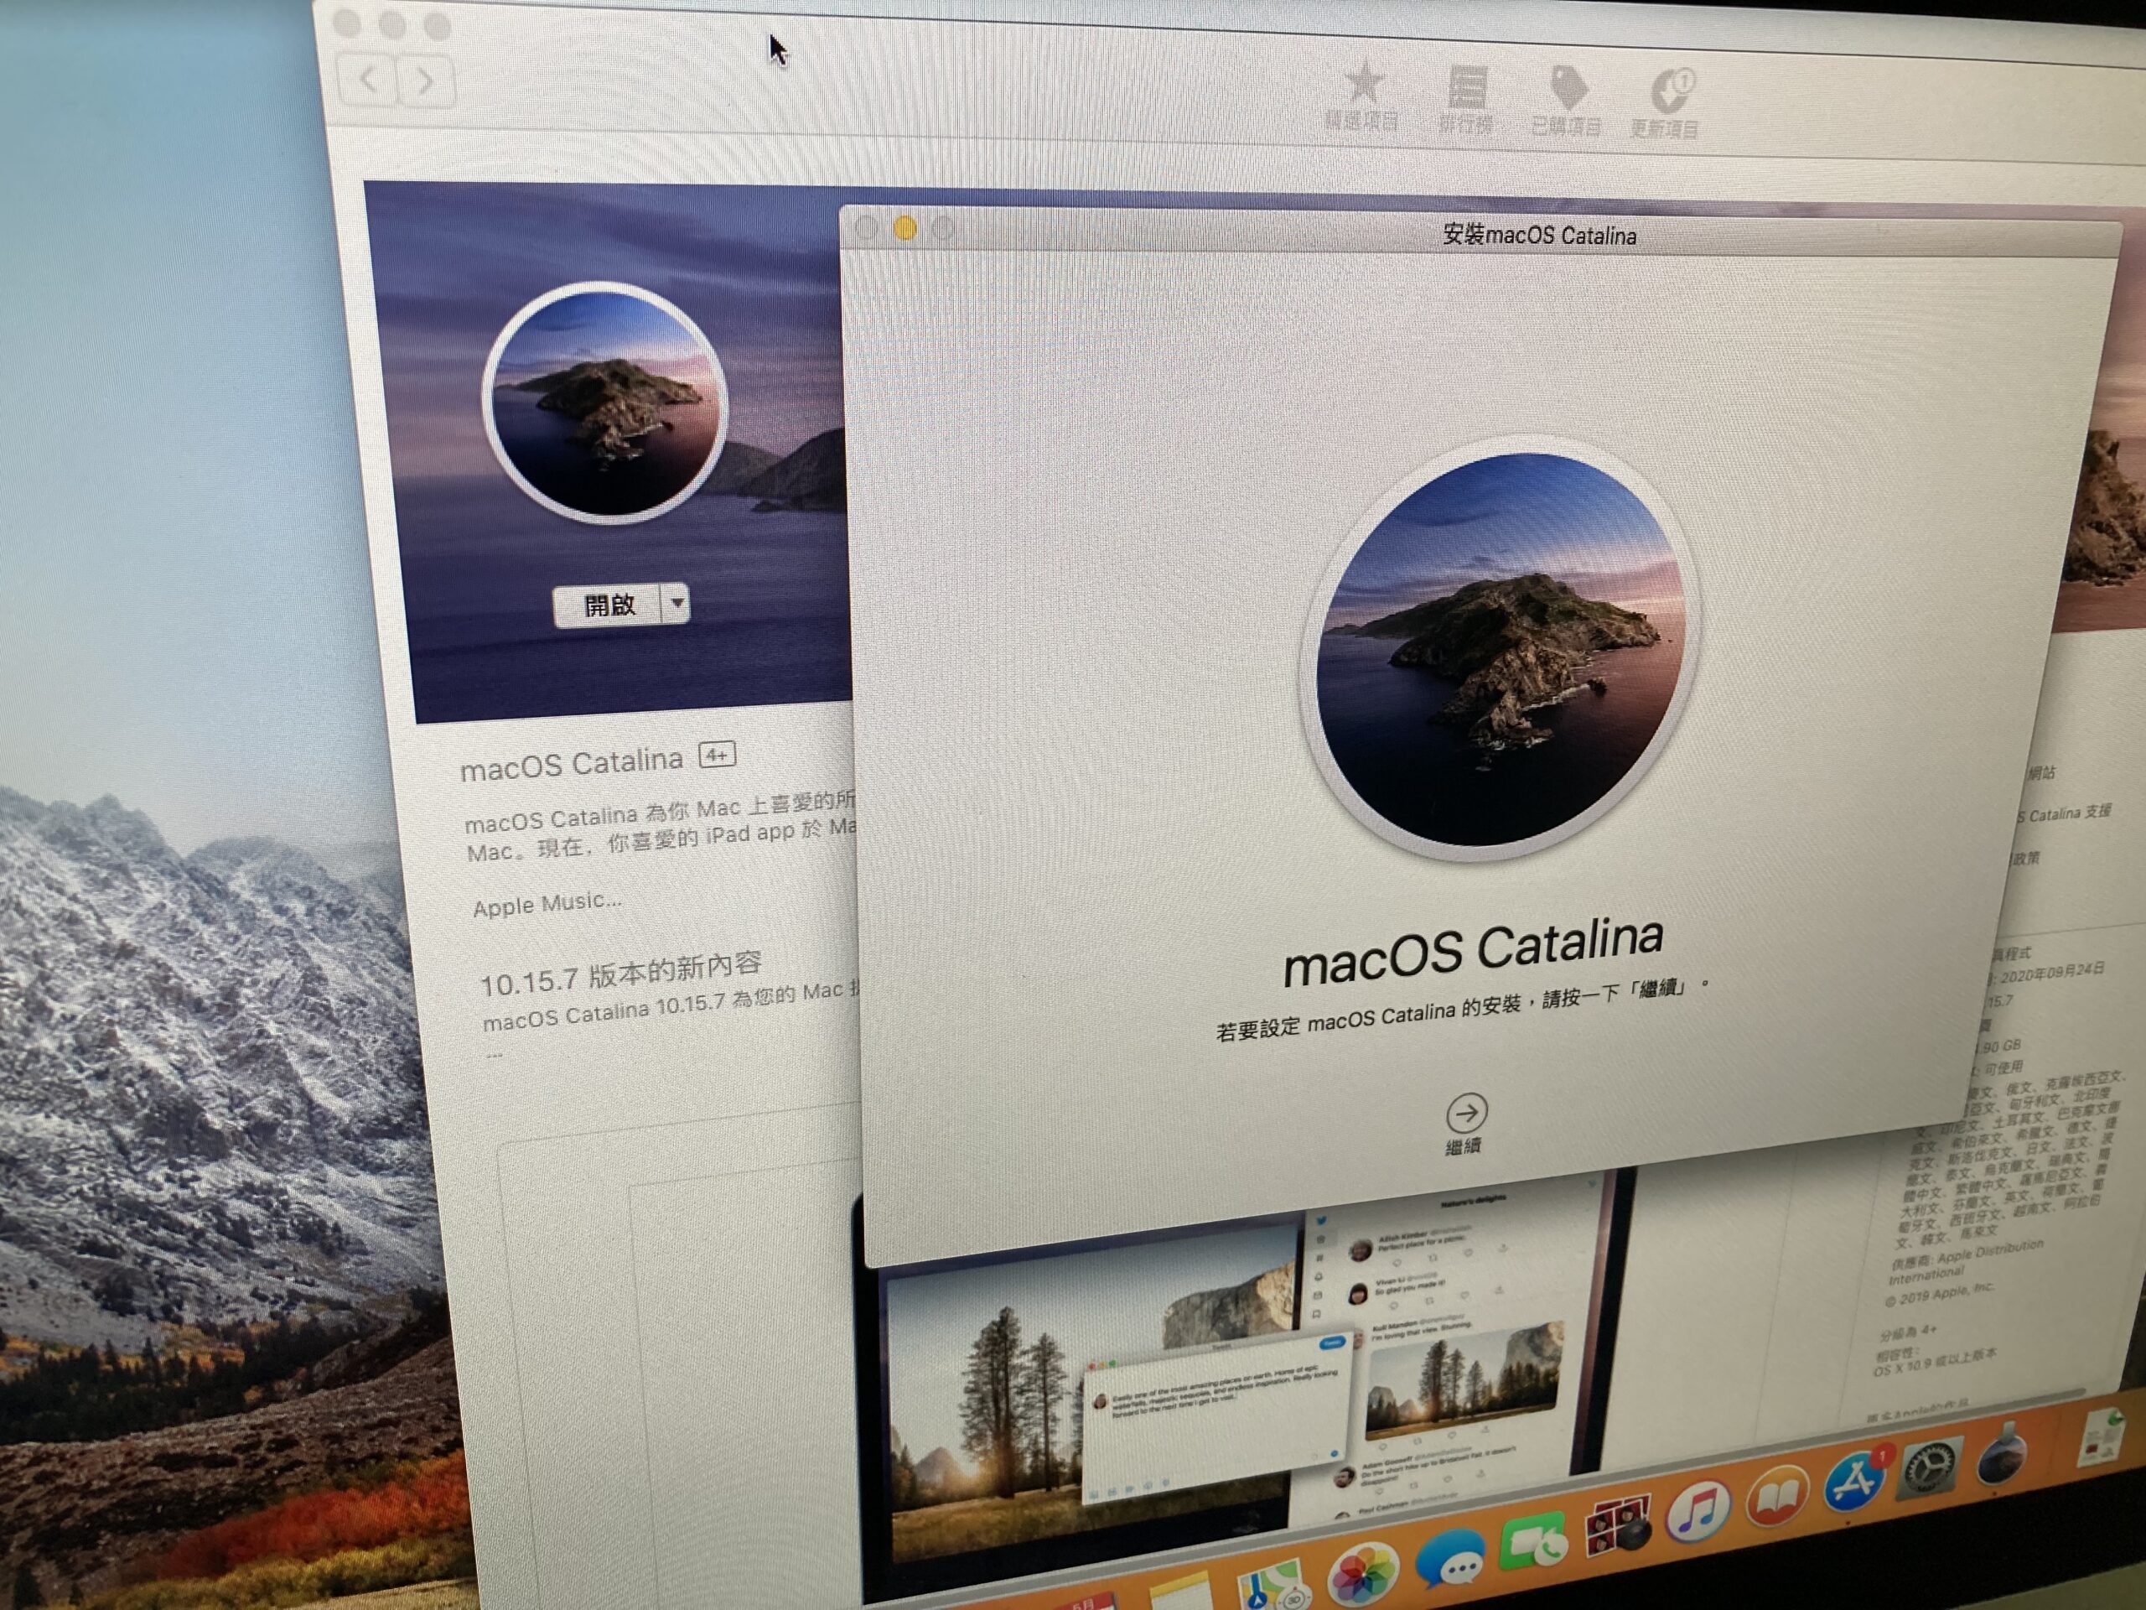Open the 更新項目 updates tab

point(1666,104)
